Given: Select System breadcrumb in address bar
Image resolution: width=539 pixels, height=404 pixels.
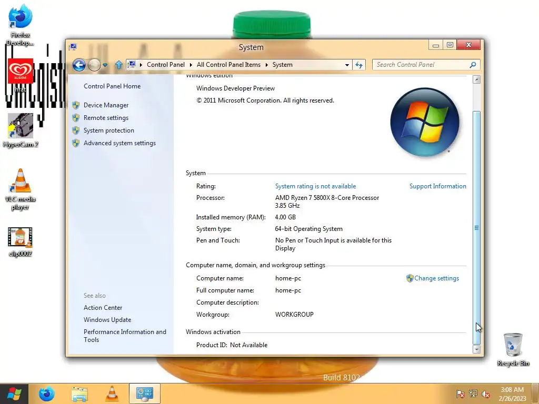Looking at the screenshot, I should [x=283, y=65].
